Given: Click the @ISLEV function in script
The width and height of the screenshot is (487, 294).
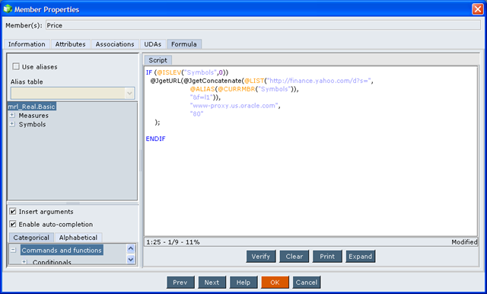Looking at the screenshot, I should 169,72.
